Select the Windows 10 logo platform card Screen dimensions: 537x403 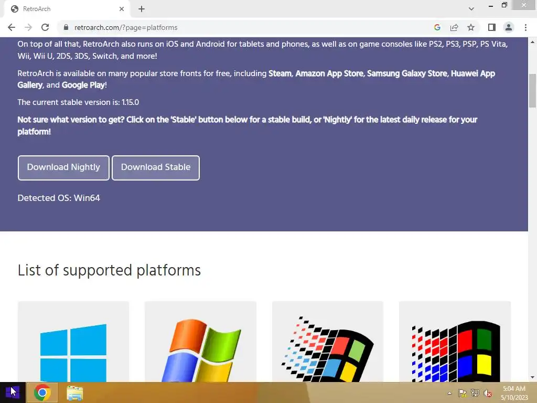[x=73, y=342]
